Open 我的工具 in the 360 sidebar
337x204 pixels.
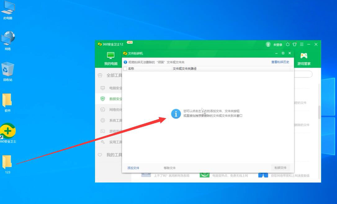pyautogui.click(x=114, y=155)
